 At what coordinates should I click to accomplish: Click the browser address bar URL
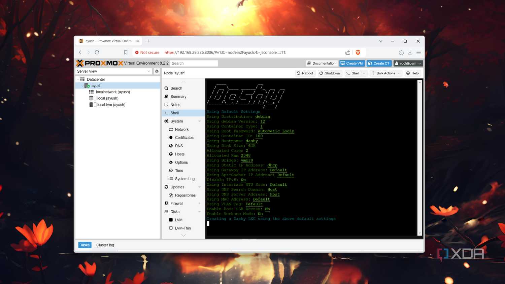pos(225,52)
